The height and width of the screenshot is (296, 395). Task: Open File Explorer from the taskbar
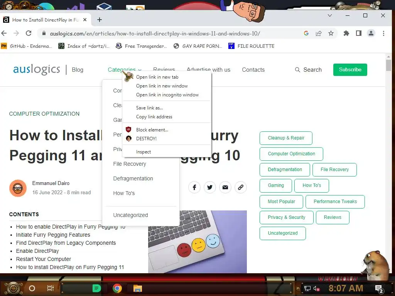138,288
